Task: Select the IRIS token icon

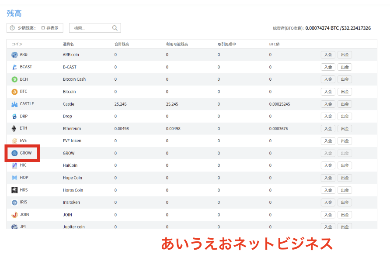Action: [x=14, y=203]
